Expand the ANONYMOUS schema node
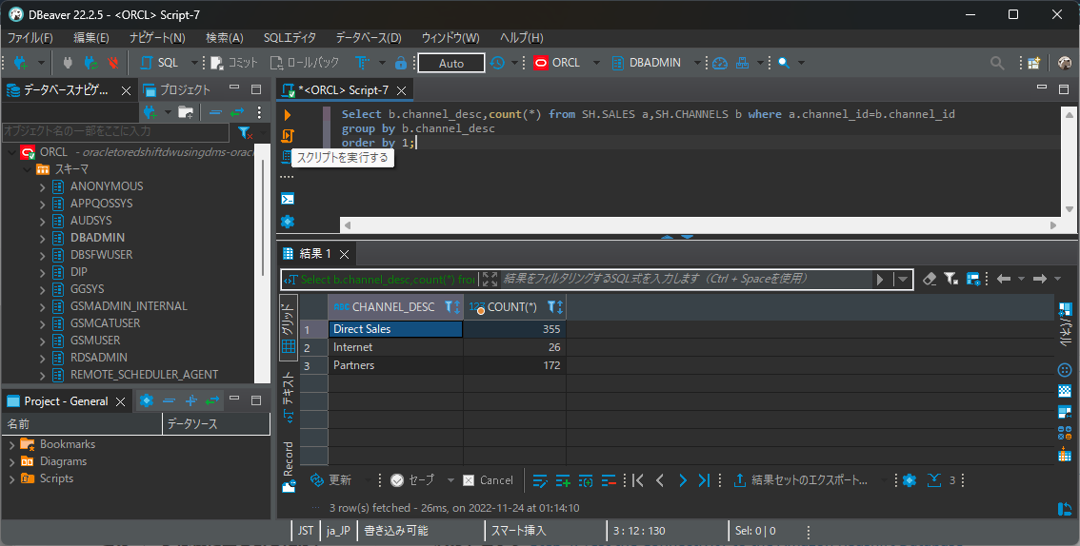Image resolution: width=1080 pixels, height=546 pixels. (42, 186)
